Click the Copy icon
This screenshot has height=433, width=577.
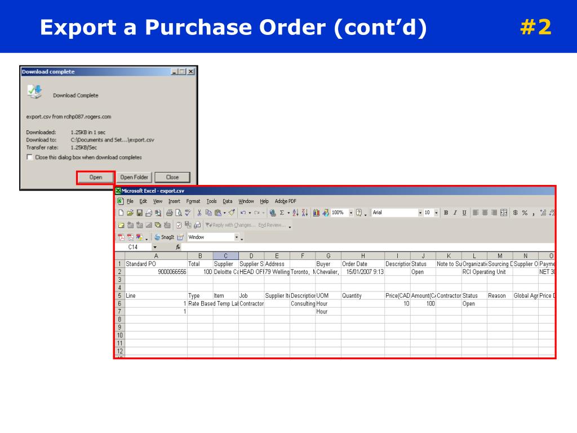(208, 213)
